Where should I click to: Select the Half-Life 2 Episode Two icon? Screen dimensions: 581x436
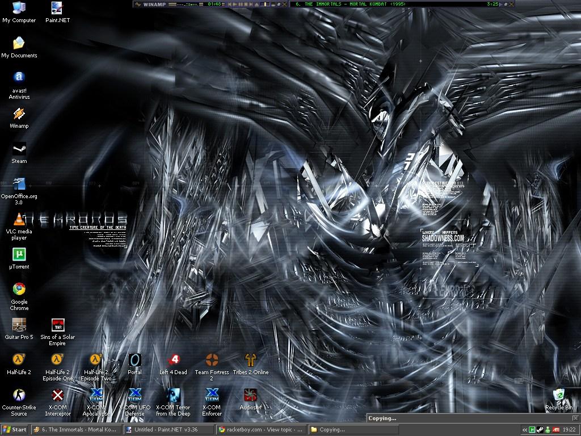(x=96, y=367)
